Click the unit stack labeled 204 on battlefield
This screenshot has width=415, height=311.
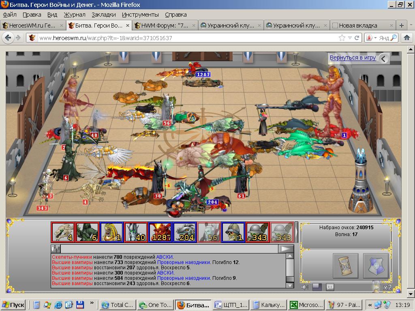click(x=212, y=202)
